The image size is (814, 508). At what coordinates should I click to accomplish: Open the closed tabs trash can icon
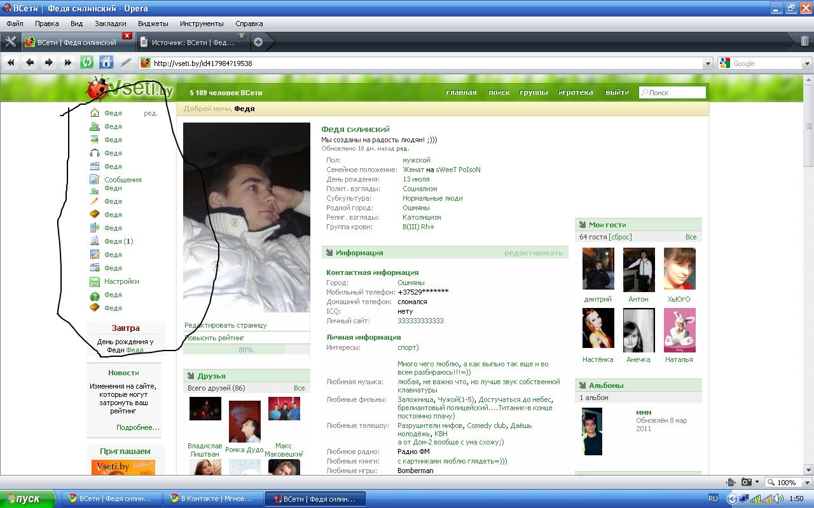[804, 41]
